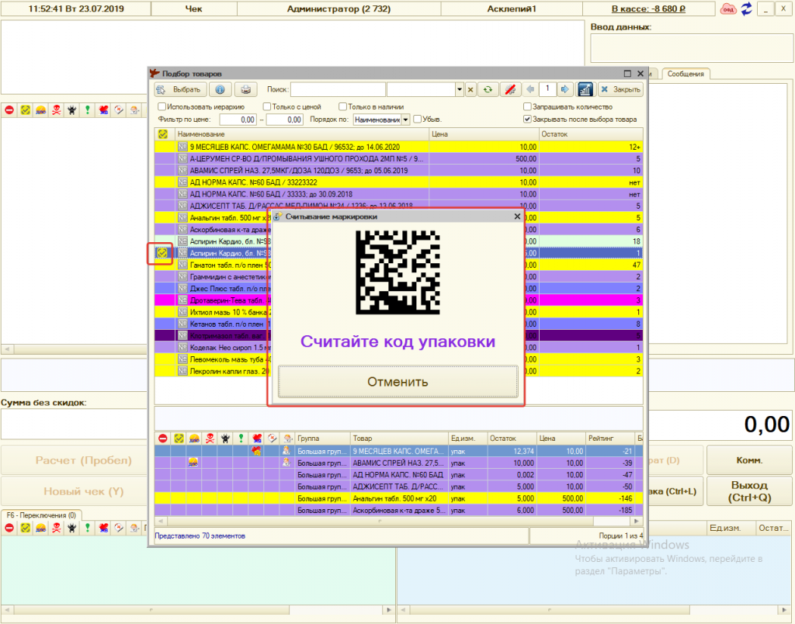795x624 pixels.
Task: Click the blue sync arrows icon in top bar
Action: (746, 9)
